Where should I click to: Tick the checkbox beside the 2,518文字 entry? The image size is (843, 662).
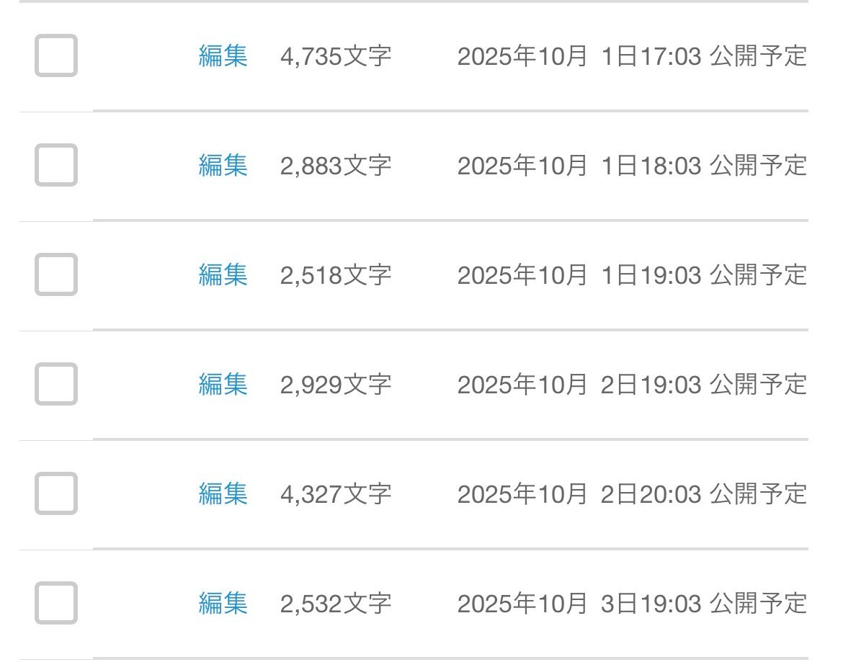pyautogui.click(x=56, y=274)
